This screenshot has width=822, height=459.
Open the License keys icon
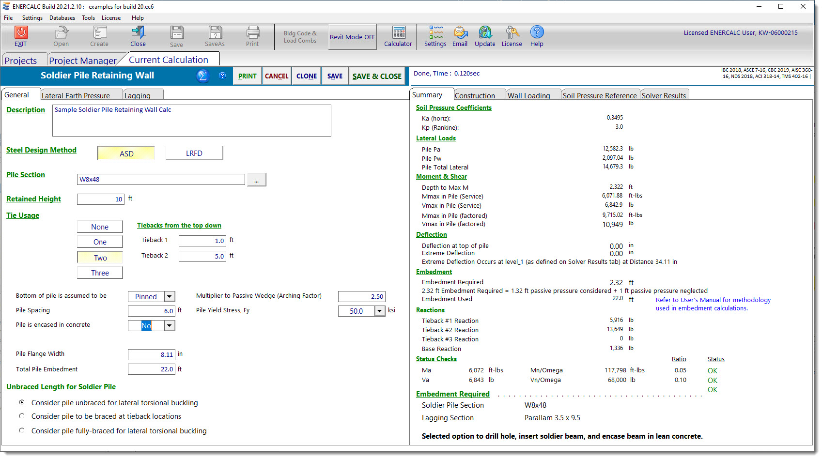[x=512, y=33]
